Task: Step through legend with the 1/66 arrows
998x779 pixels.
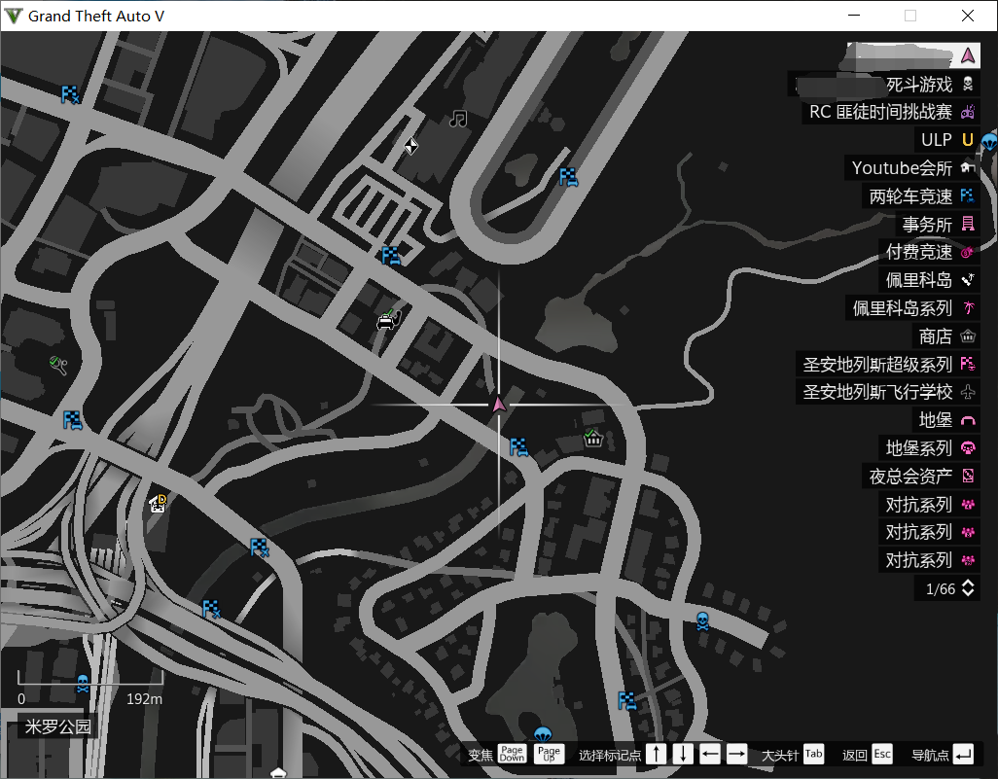Action: pyautogui.click(x=968, y=588)
